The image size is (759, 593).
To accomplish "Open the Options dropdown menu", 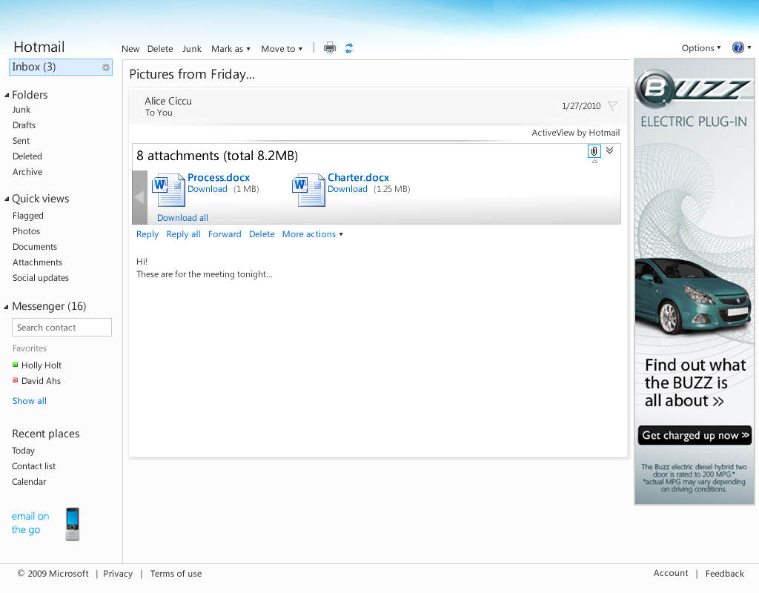I will click(x=701, y=48).
